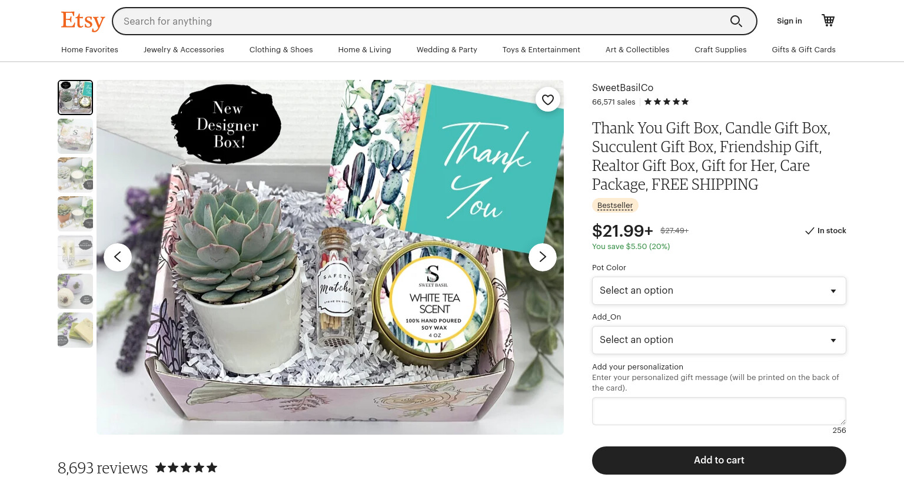
Task: Open the shopping cart
Action: pyautogui.click(x=828, y=21)
